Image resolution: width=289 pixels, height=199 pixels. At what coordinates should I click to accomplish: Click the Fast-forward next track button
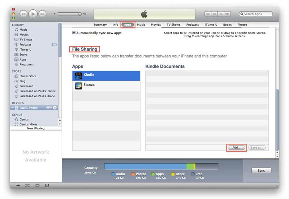pos(43,14)
